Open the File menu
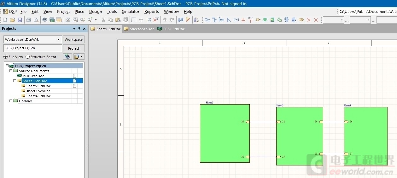Screen dimensions: 397x178 tap(23, 11)
